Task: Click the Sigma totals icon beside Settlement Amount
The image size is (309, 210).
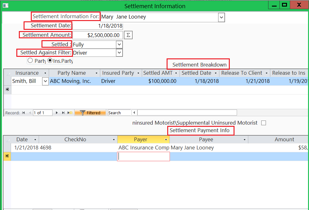Action: click(128, 35)
